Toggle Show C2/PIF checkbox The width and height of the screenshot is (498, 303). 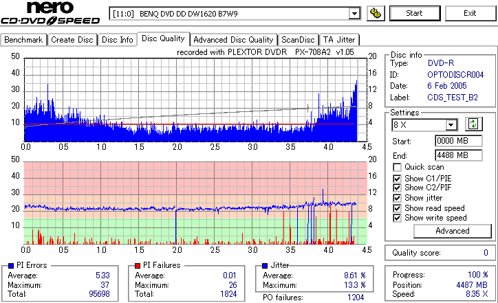pos(397,188)
